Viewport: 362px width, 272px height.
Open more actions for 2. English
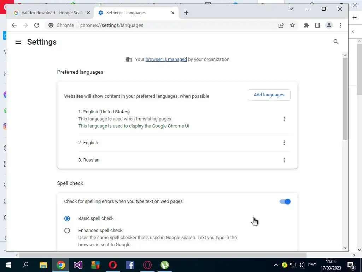pyautogui.click(x=284, y=143)
